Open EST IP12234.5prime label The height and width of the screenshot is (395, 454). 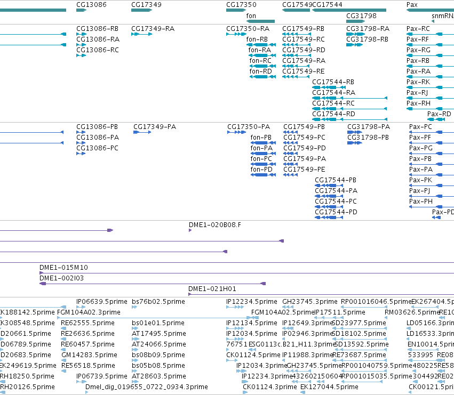[252, 302]
